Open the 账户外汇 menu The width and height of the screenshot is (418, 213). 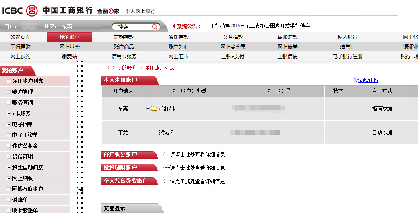pyautogui.click(x=178, y=47)
